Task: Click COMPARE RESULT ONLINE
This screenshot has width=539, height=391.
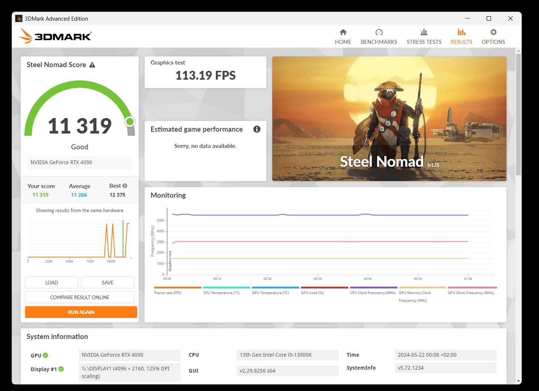Action: [x=80, y=297]
